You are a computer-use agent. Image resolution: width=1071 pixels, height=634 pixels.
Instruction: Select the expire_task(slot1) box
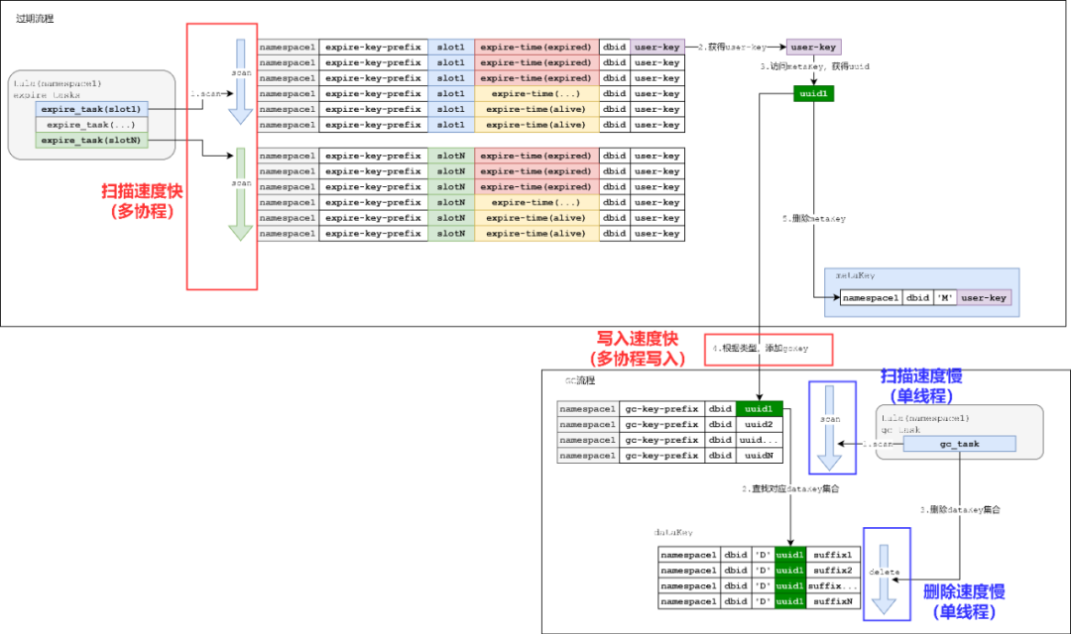(x=91, y=109)
